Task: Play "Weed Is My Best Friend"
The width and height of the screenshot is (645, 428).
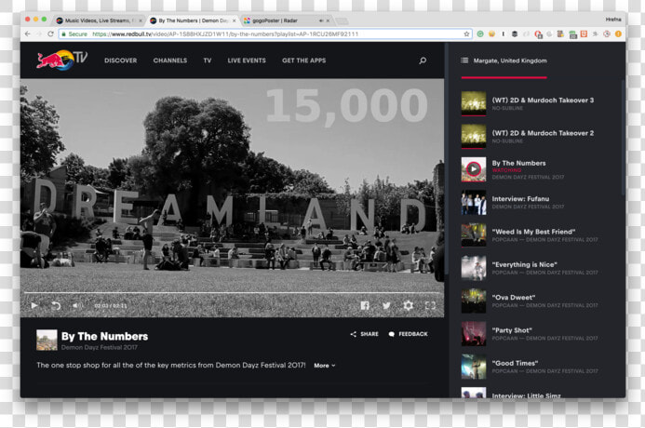Action: pos(533,232)
